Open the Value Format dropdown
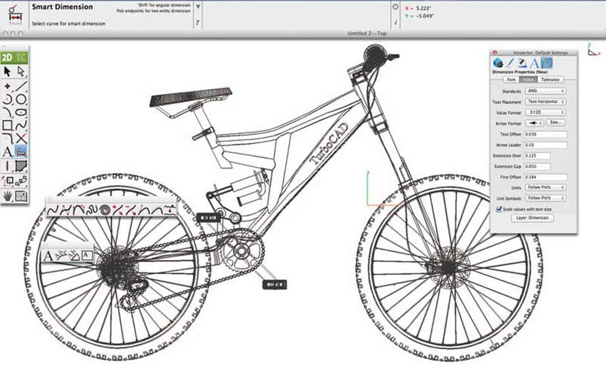Screen dimensions: 606x371 545,113
